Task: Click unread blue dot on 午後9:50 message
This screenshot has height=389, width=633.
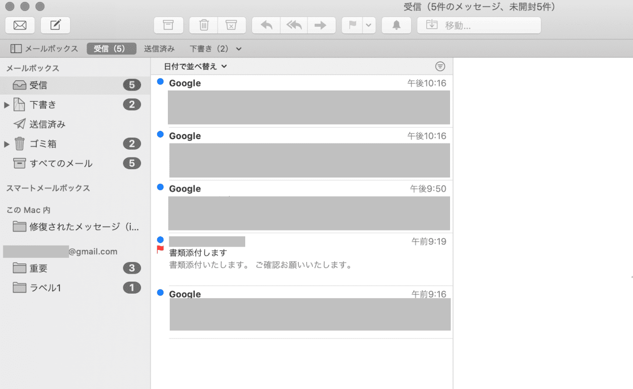Action: click(160, 187)
